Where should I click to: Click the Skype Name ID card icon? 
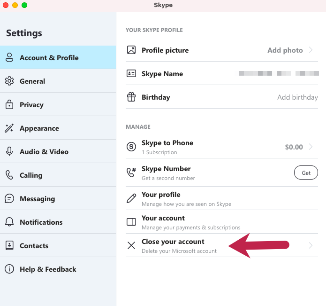(131, 73)
